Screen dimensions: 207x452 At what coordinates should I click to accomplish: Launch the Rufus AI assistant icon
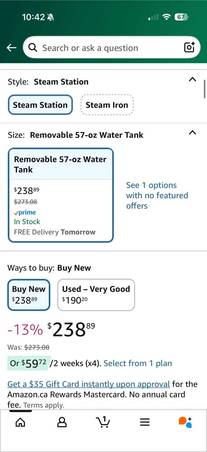coord(185,422)
